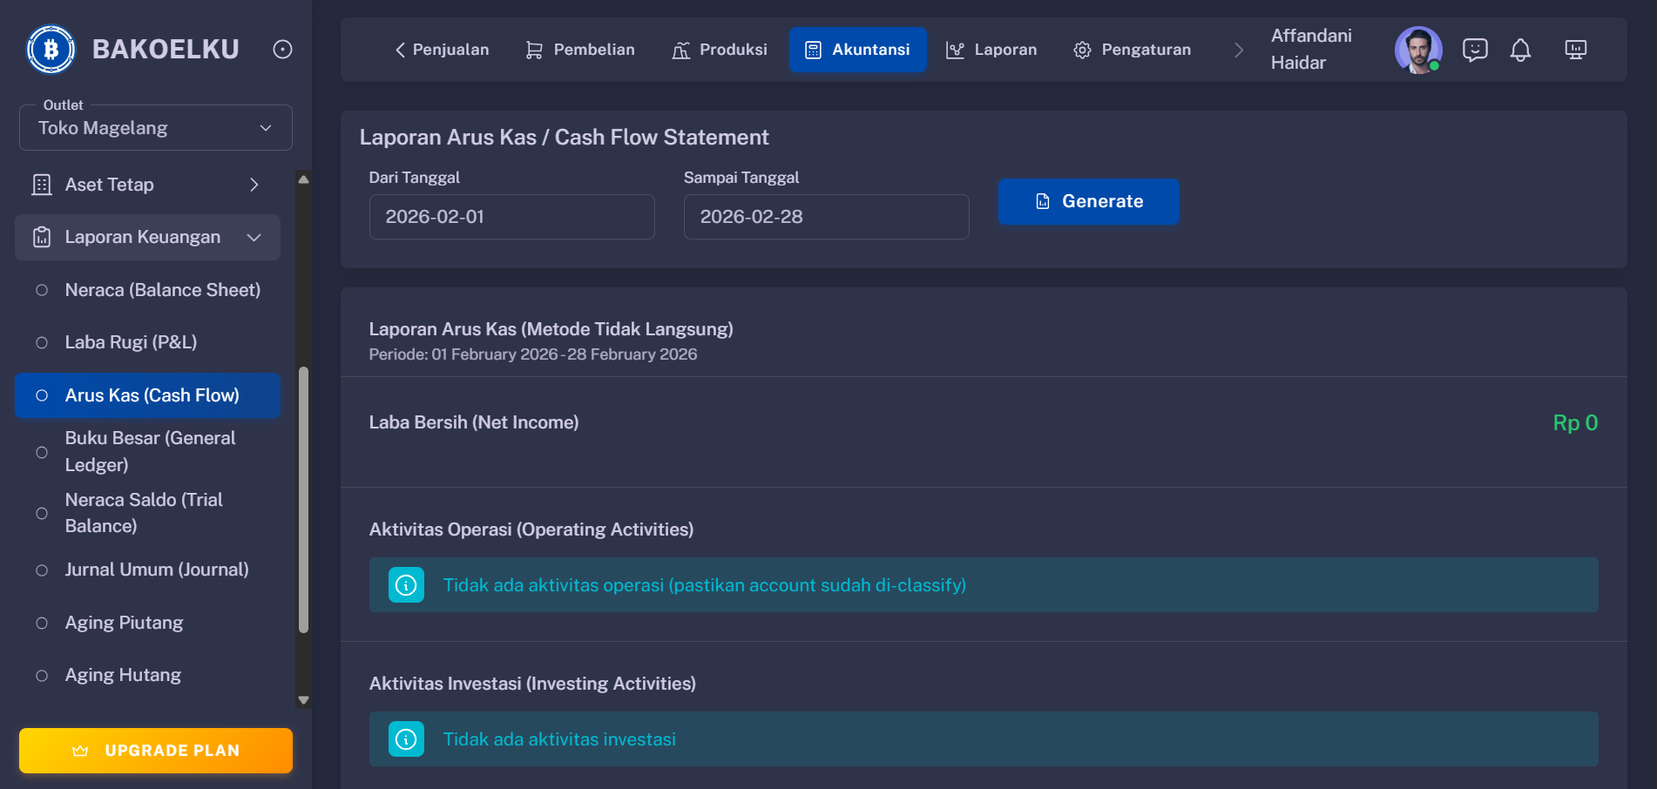Click the display screen icon near notifications
The image size is (1657, 789).
coord(1576,50)
